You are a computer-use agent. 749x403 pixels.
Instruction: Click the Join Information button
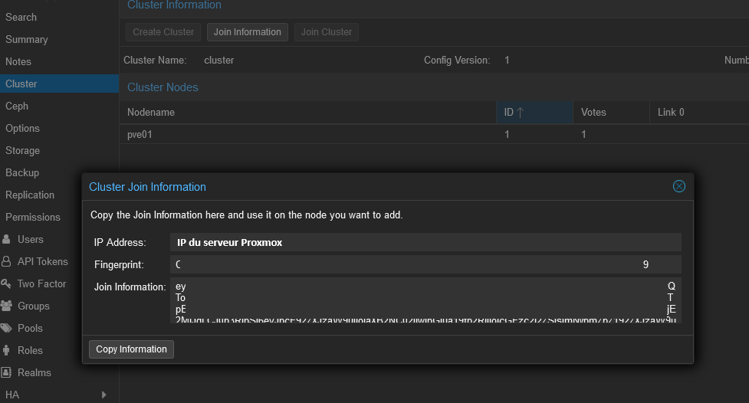click(247, 32)
